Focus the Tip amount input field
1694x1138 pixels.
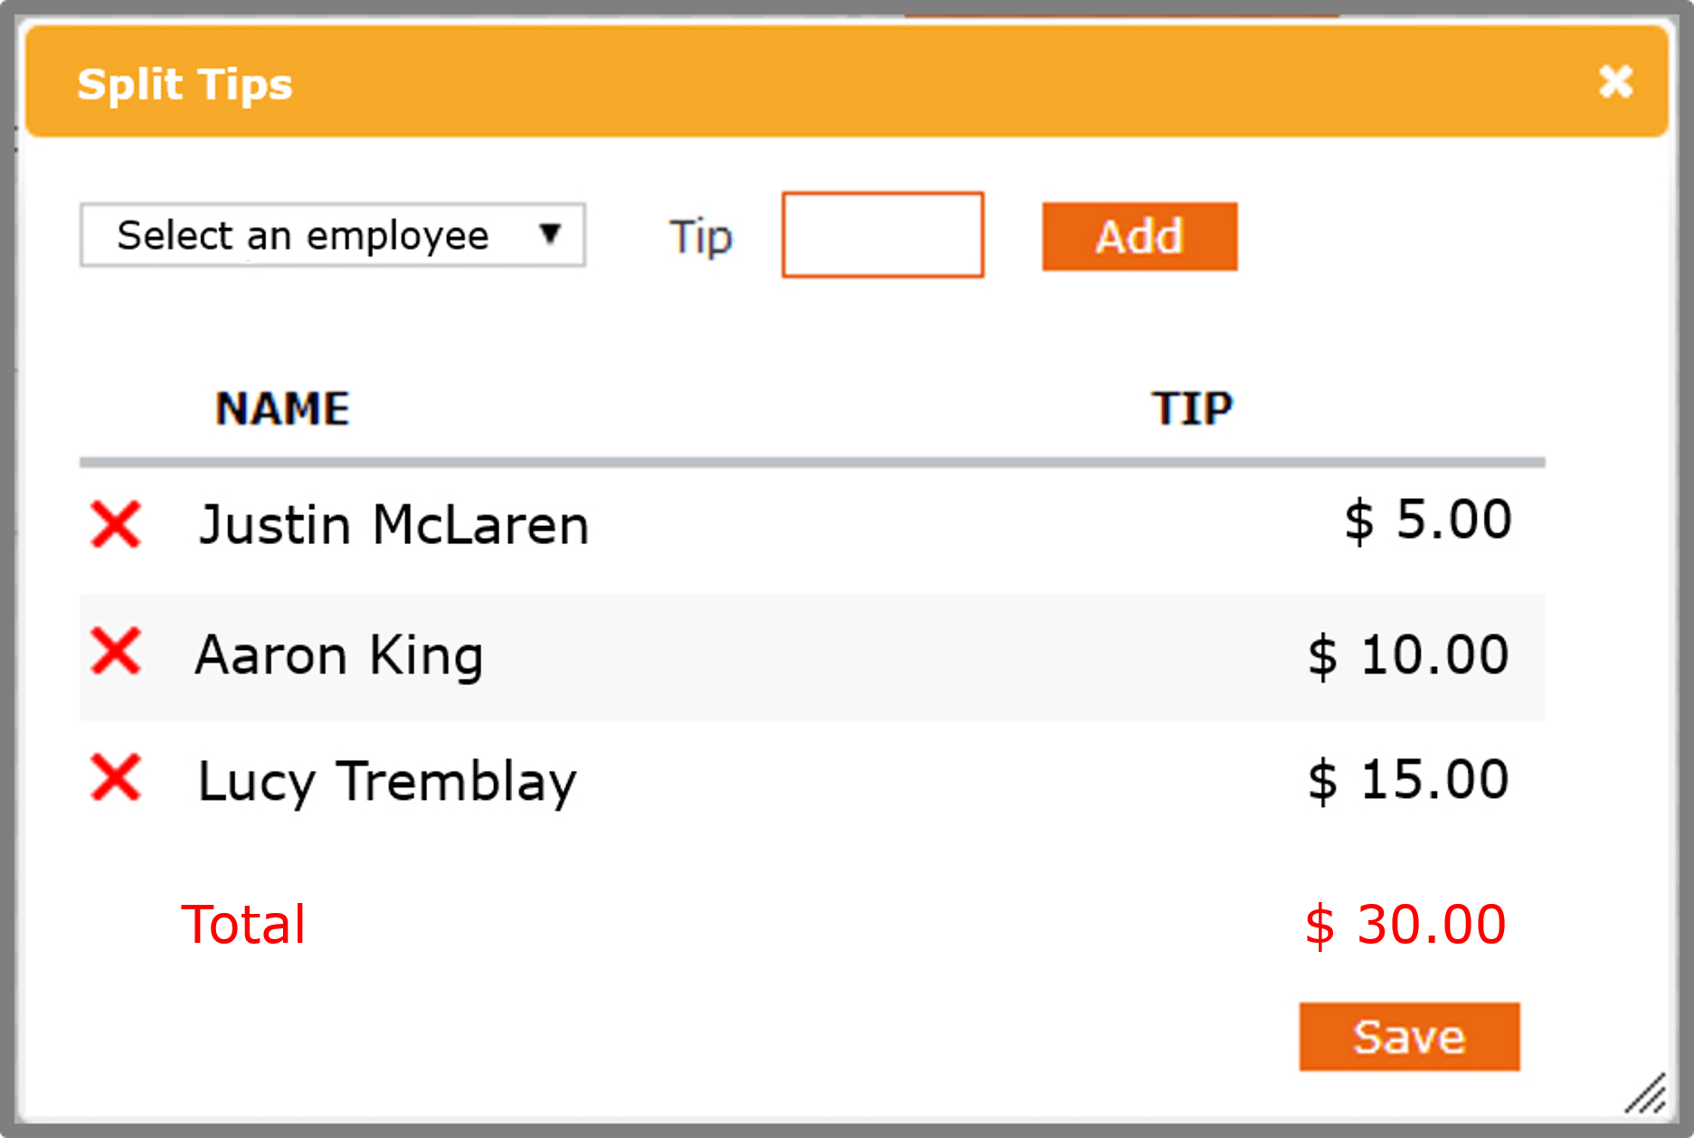(882, 235)
